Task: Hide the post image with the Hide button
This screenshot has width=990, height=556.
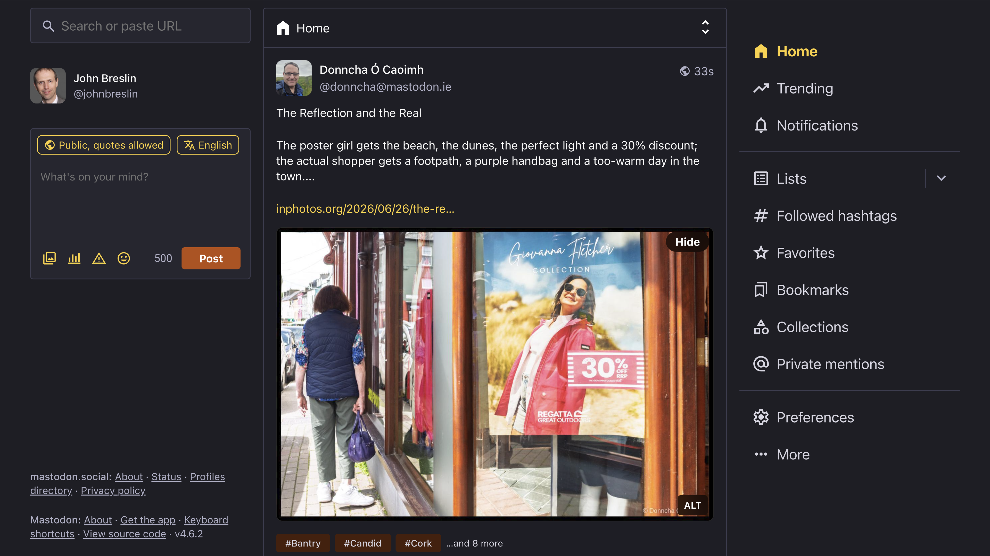Action: (x=688, y=242)
